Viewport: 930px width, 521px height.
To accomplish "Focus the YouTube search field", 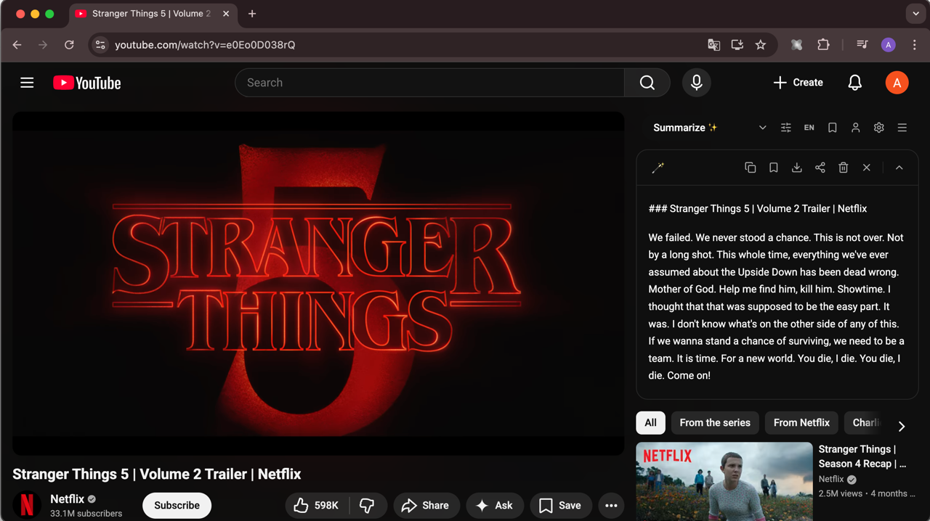I will [429, 83].
